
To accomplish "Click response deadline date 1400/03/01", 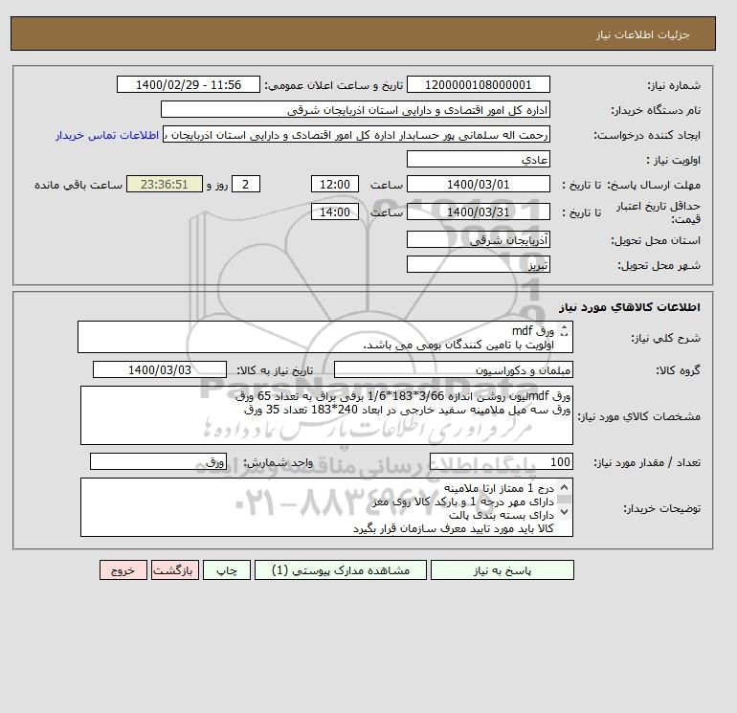I will [x=478, y=185].
